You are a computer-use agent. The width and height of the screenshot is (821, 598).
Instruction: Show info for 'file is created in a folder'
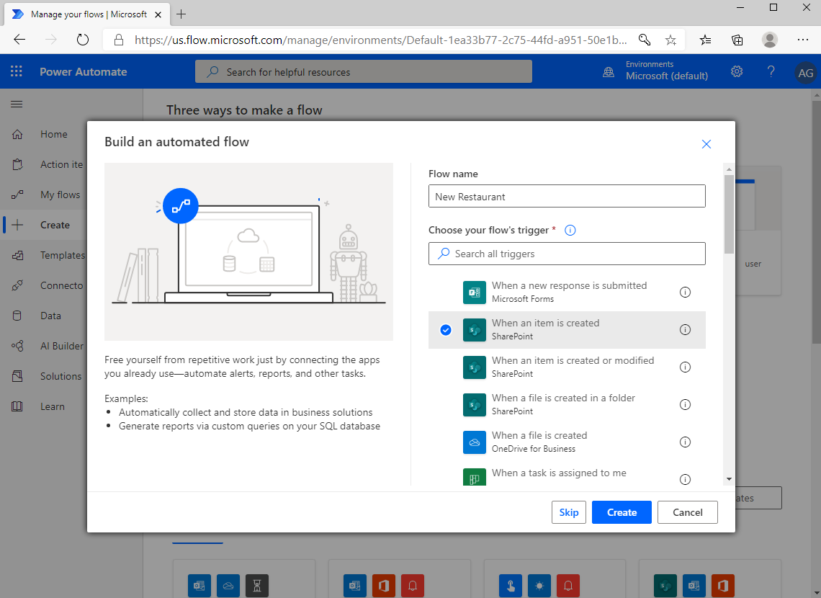coord(685,404)
